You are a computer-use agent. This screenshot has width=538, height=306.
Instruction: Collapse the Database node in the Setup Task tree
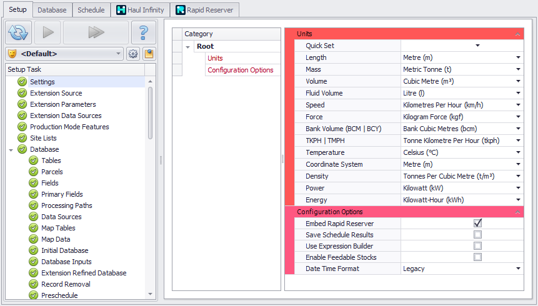click(11, 150)
